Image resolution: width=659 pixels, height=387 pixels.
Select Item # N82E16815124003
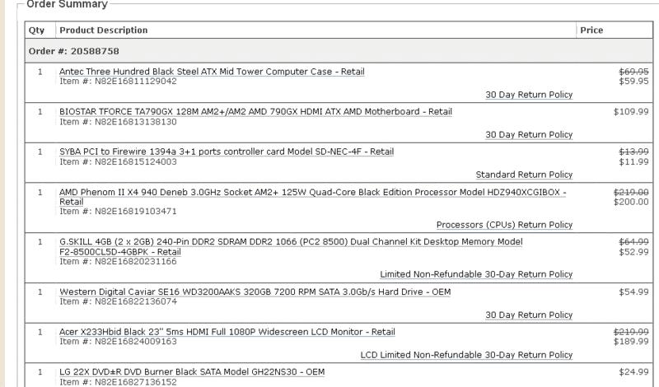tap(118, 161)
